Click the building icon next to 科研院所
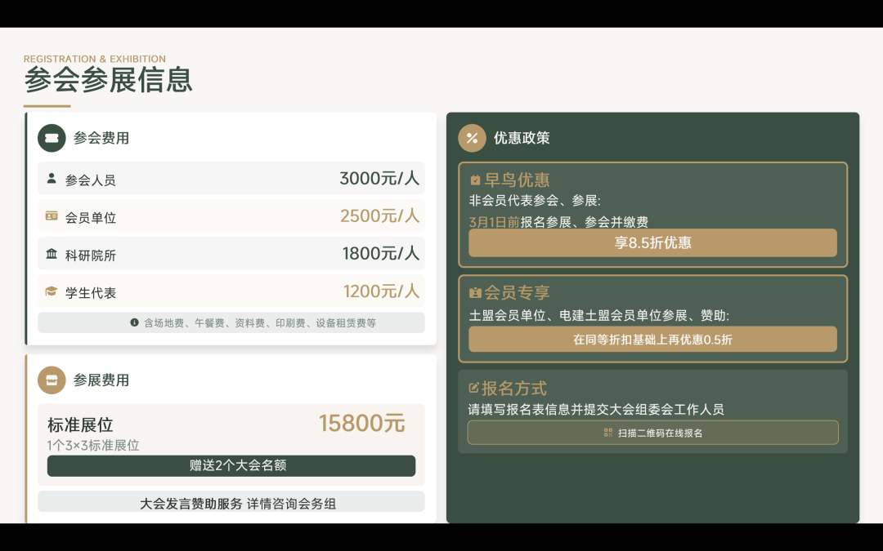 point(51,253)
